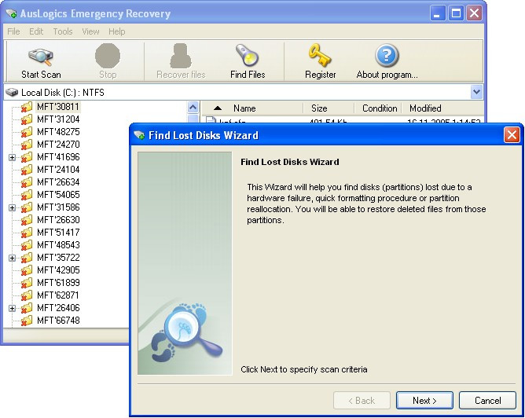Image resolution: width=525 pixels, height=418 pixels.
Task: Open the Local Disk (C:) drive dropdown
Action: click(476, 92)
